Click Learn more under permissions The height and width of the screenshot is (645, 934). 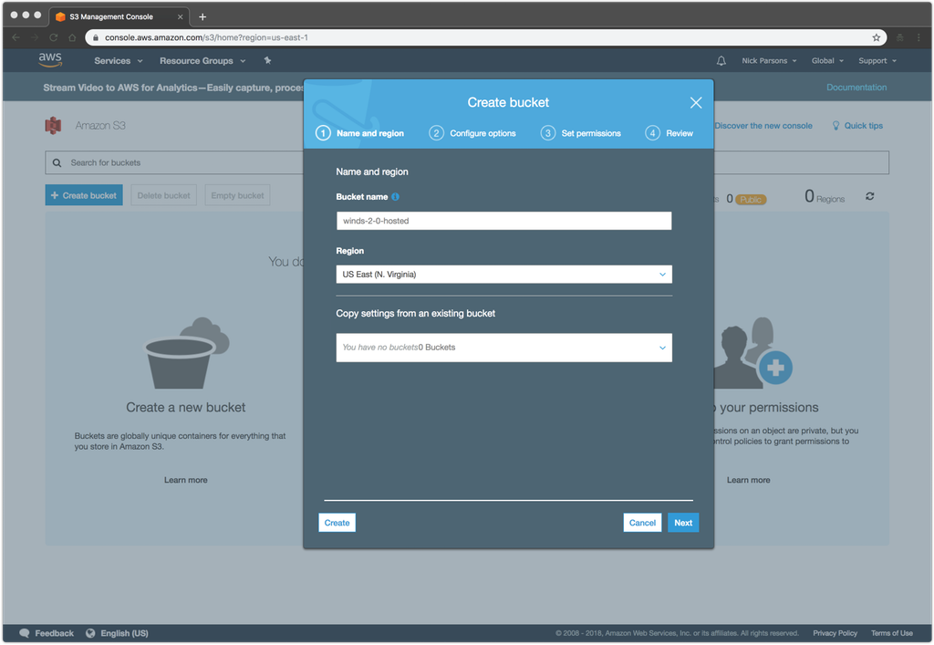click(748, 480)
